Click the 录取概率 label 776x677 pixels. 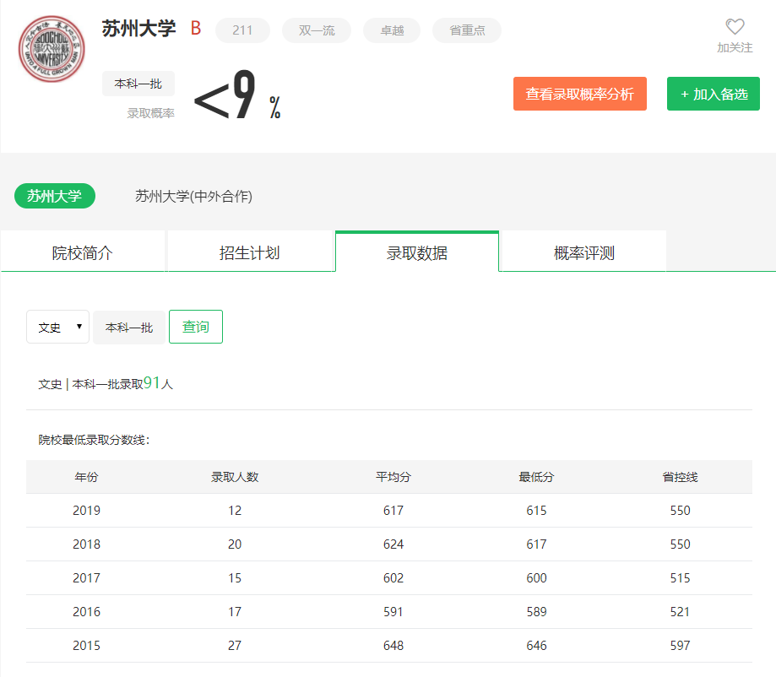point(150,113)
